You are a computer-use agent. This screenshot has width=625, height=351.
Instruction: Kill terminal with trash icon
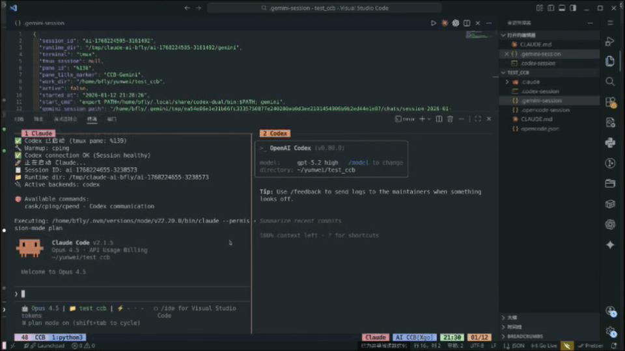pyautogui.click(x=450, y=119)
